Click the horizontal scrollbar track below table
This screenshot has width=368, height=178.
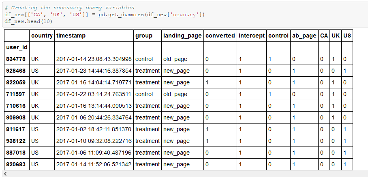click(x=185, y=174)
